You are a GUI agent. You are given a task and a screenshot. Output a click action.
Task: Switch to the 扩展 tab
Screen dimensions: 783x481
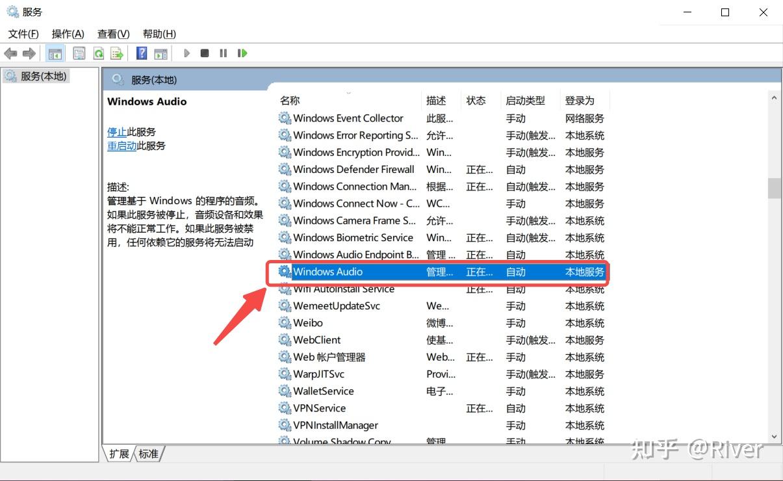pyautogui.click(x=119, y=454)
